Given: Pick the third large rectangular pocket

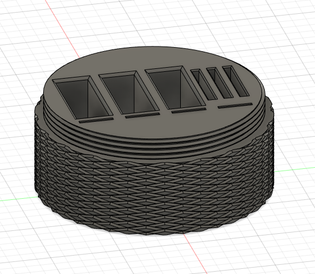Looking at the screenshot, I should 175,88.
